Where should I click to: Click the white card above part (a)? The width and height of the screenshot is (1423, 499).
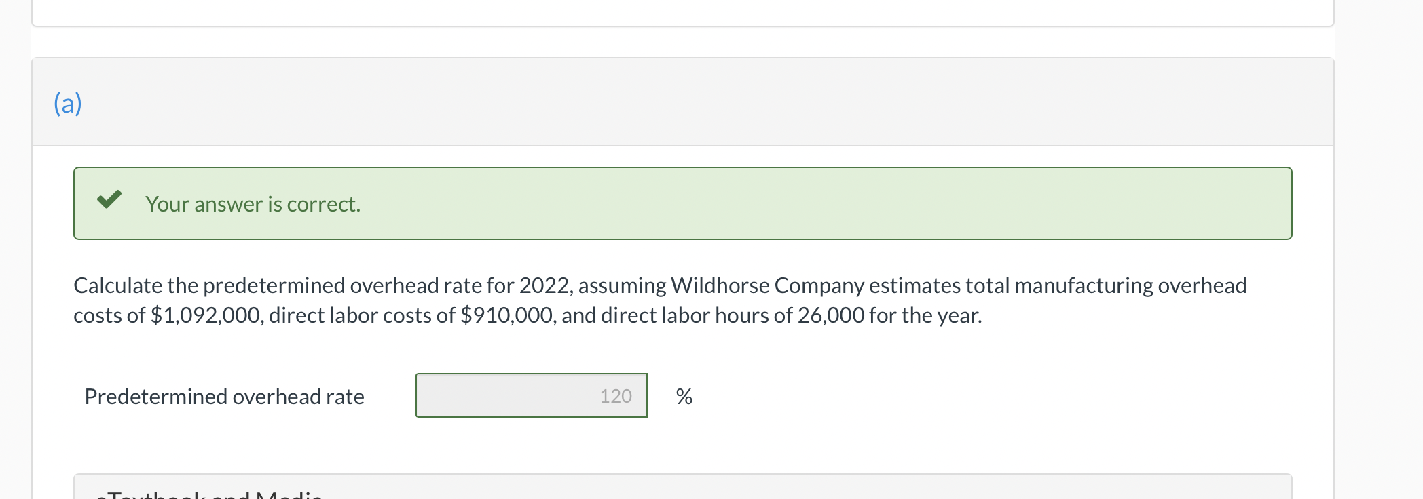click(x=679, y=12)
